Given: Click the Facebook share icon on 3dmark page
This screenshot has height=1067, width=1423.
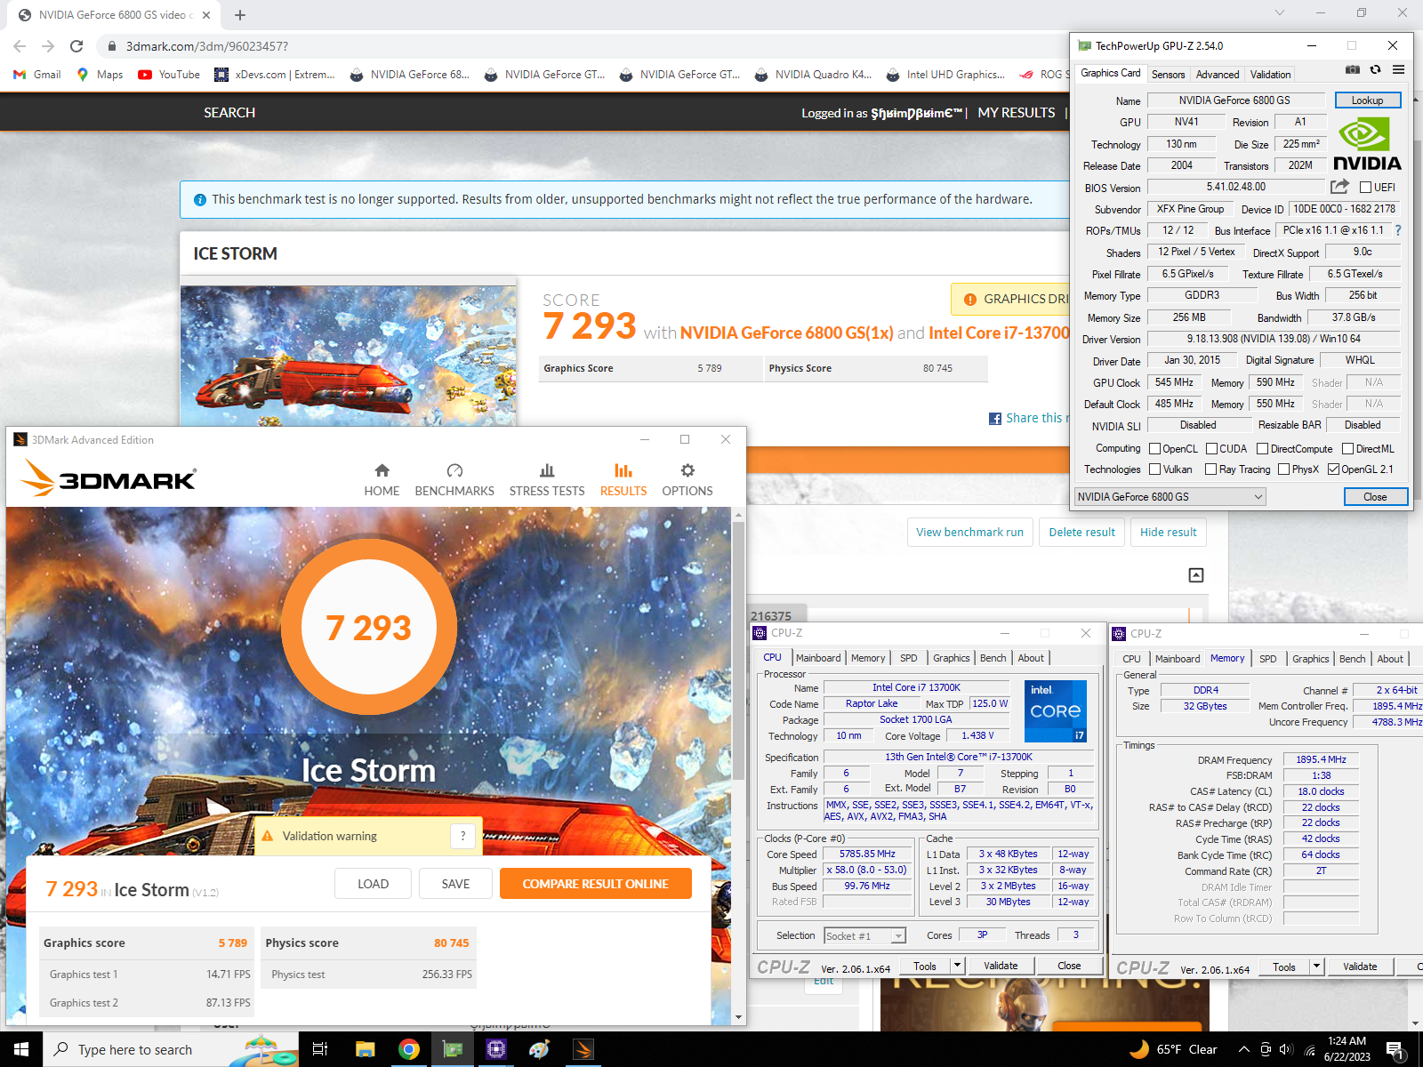Looking at the screenshot, I should (x=995, y=419).
